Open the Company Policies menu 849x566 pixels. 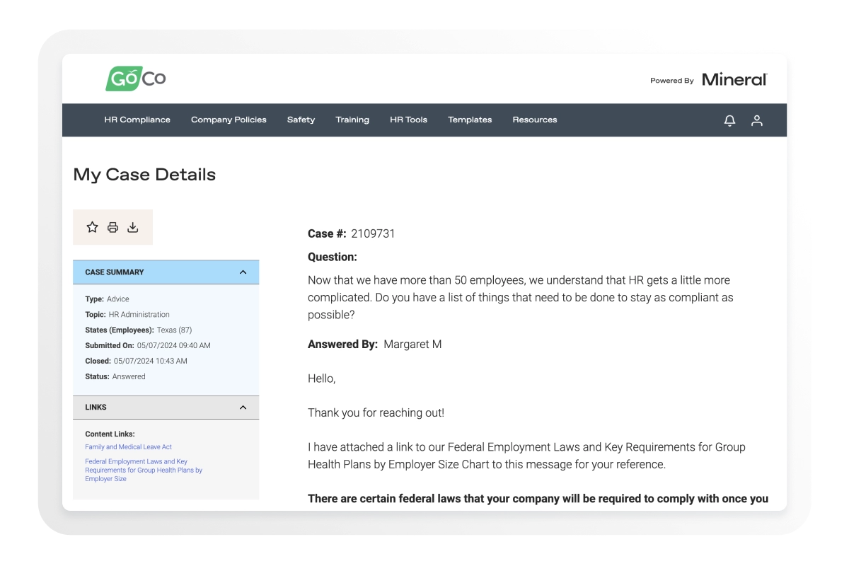coord(228,120)
